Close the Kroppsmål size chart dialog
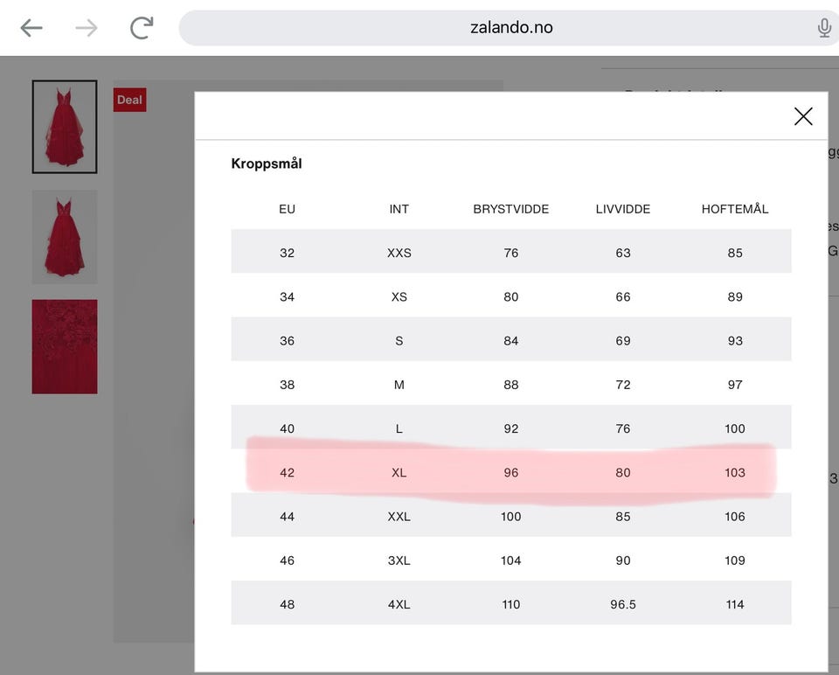839x675 pixels. [803, 116]
